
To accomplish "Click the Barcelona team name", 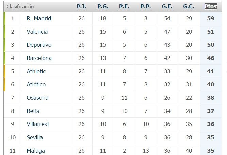I will (39, 58).
